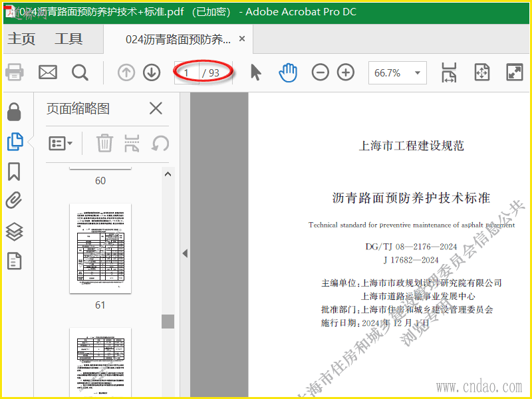This screenshot has height=399, width=532.
Task: Zoom in with the plus button
Action: [346, 72]
